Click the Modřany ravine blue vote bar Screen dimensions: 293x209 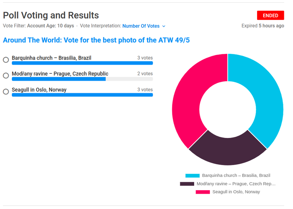(59, 79)
